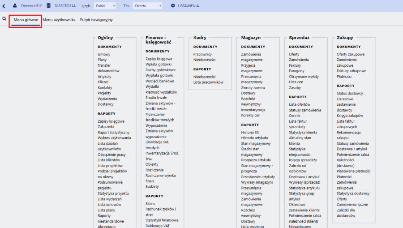
Task: Click the back arrow icon in header
Action: [4, 6]
